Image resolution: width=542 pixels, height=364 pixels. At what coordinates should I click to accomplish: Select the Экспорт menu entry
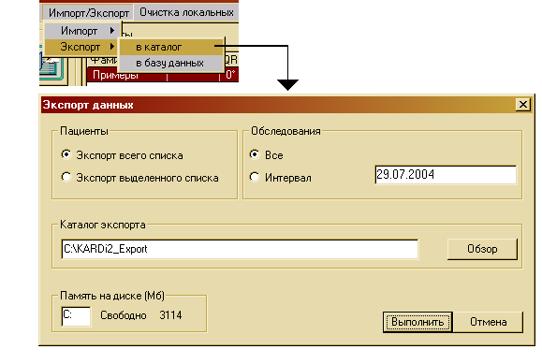[82, 47]
